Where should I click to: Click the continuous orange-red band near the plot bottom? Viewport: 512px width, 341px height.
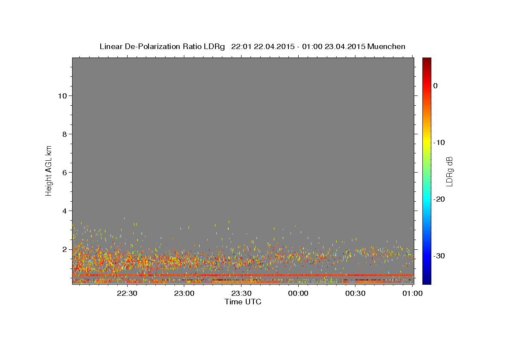[243, 275]
